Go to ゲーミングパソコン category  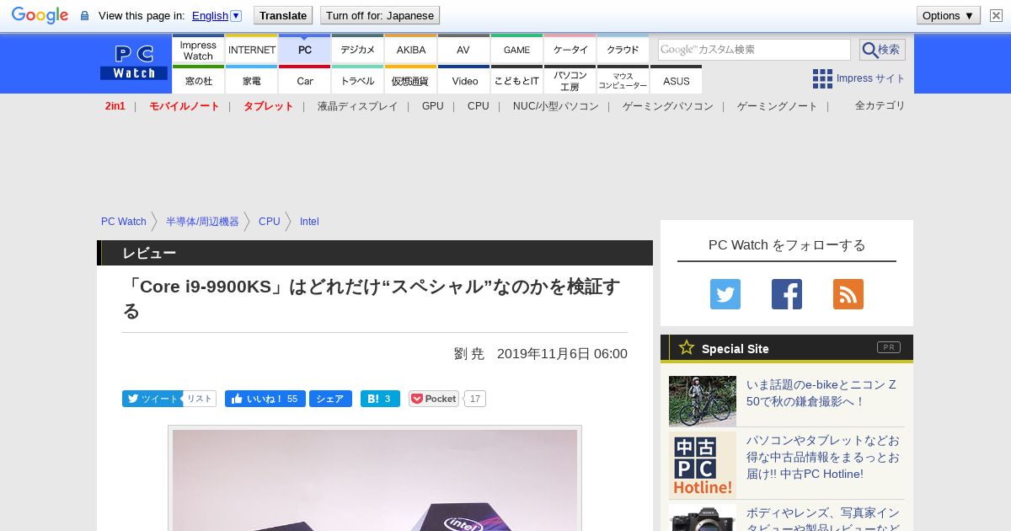pyautogui.click(x=668, y=106)
